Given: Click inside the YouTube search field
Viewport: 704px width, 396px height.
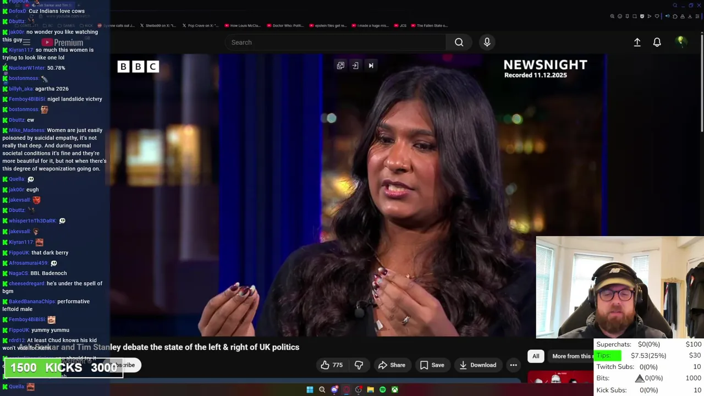Looking at the screenshot, I should (x=335, y=42).
